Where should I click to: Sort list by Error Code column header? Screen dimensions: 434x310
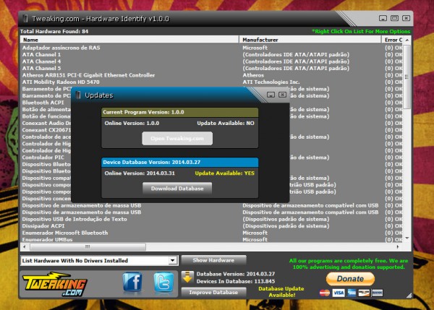click(x=392, y=40)
